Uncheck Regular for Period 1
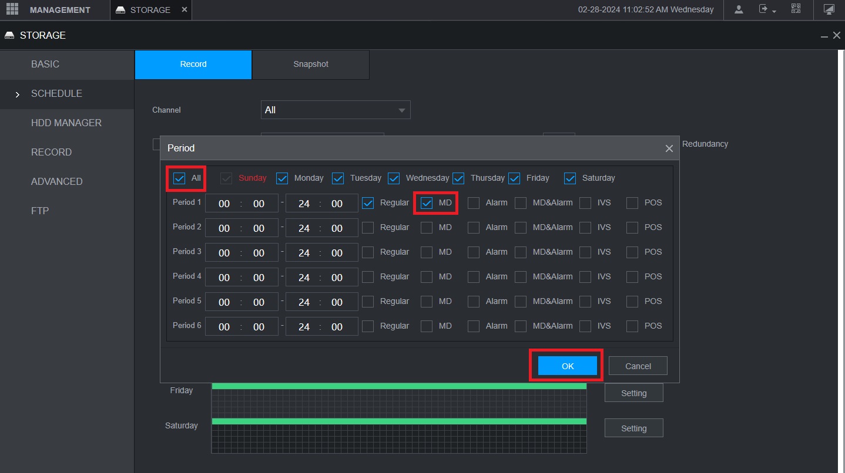The height and width of the screenshot is (473, 845). point(368,203)
